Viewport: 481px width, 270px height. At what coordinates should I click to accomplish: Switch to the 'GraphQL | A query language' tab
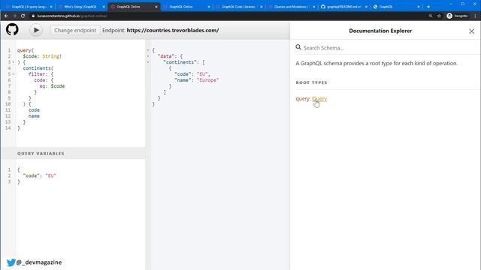pyautogui.click(x=29, y=7)
